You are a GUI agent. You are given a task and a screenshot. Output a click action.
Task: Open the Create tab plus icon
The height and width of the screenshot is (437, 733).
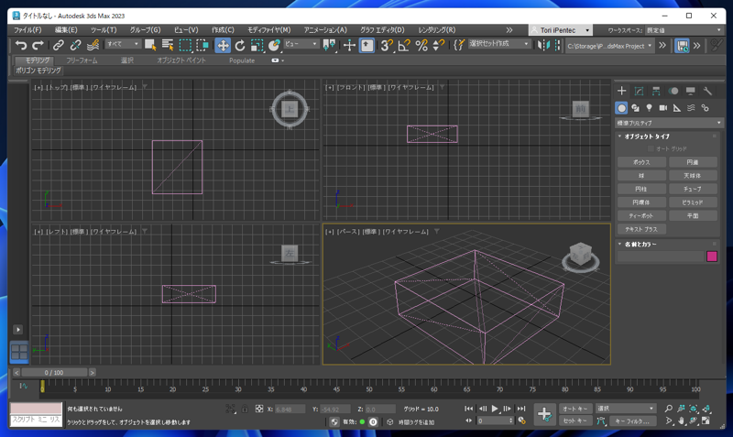621,91
